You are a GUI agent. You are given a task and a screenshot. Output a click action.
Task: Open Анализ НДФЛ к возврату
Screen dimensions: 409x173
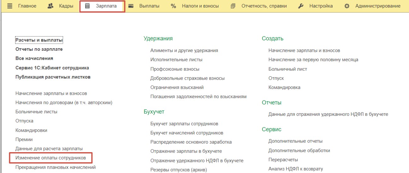pos(295,169)
